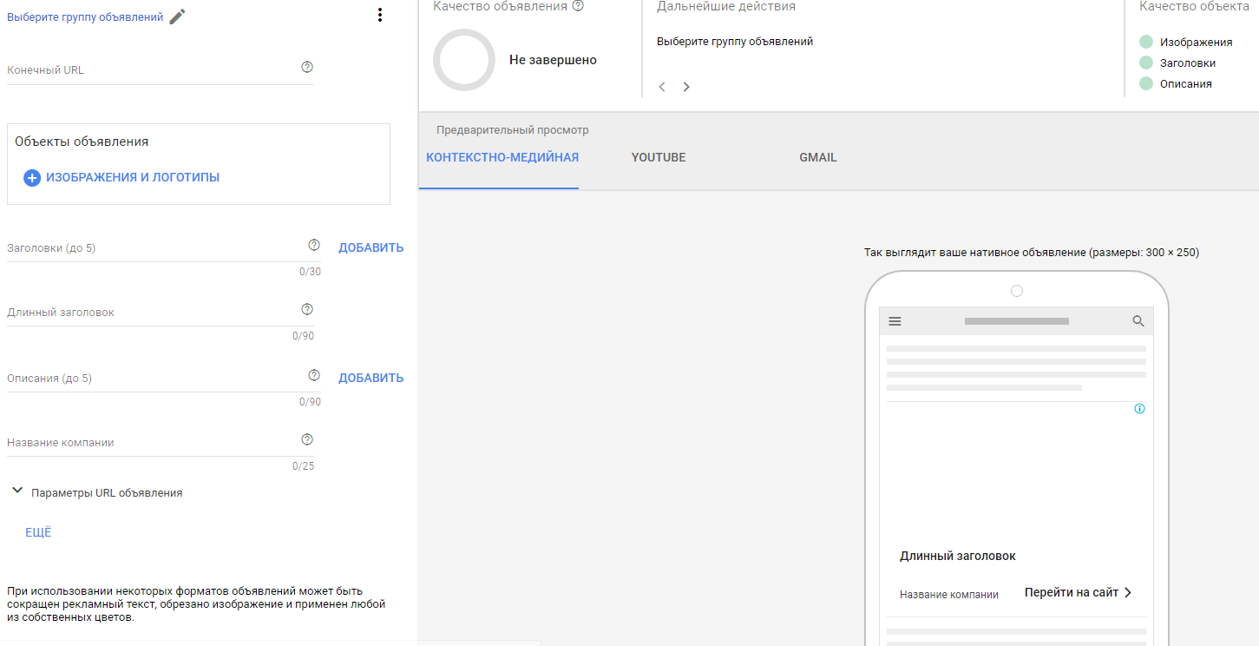Click help icon beside Качество объявления

(578, 6)
